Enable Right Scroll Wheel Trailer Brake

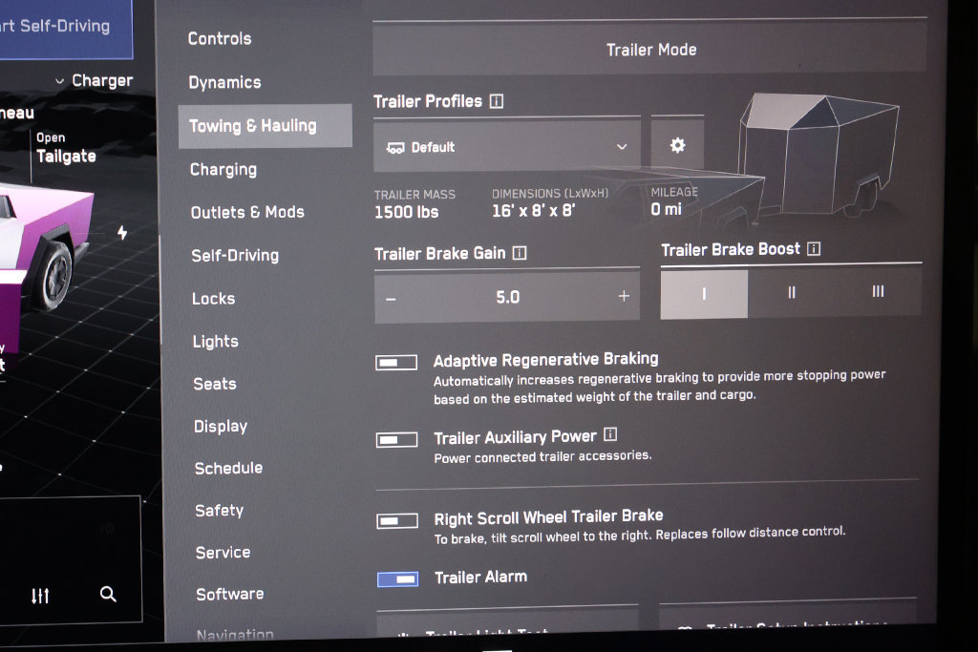click(397, 520)
